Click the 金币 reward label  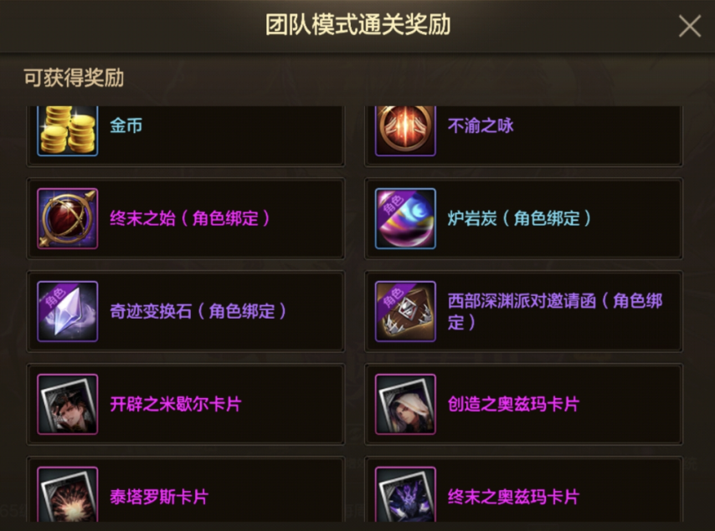(126, 125)
